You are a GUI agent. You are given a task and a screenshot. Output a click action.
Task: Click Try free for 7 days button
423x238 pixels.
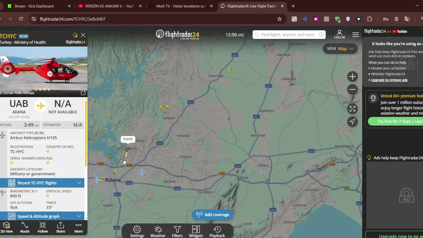396,121
